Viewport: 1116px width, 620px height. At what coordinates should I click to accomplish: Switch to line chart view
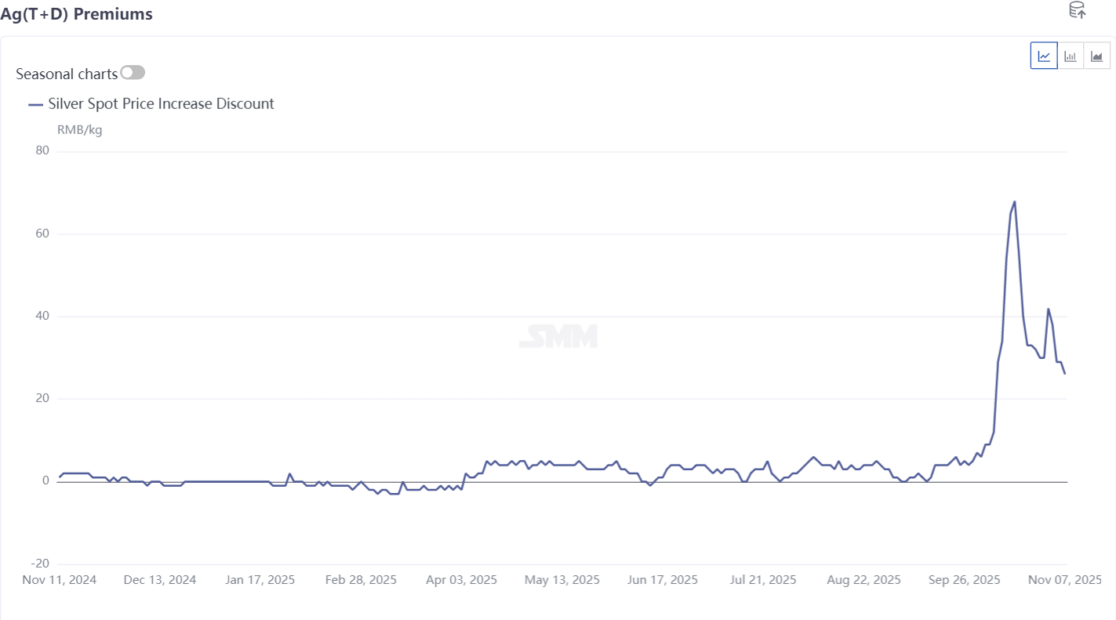click(x=1044, y=56)
